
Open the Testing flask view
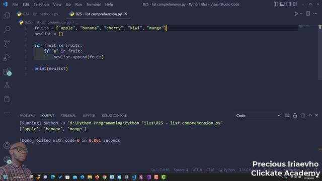coord(7,85)
